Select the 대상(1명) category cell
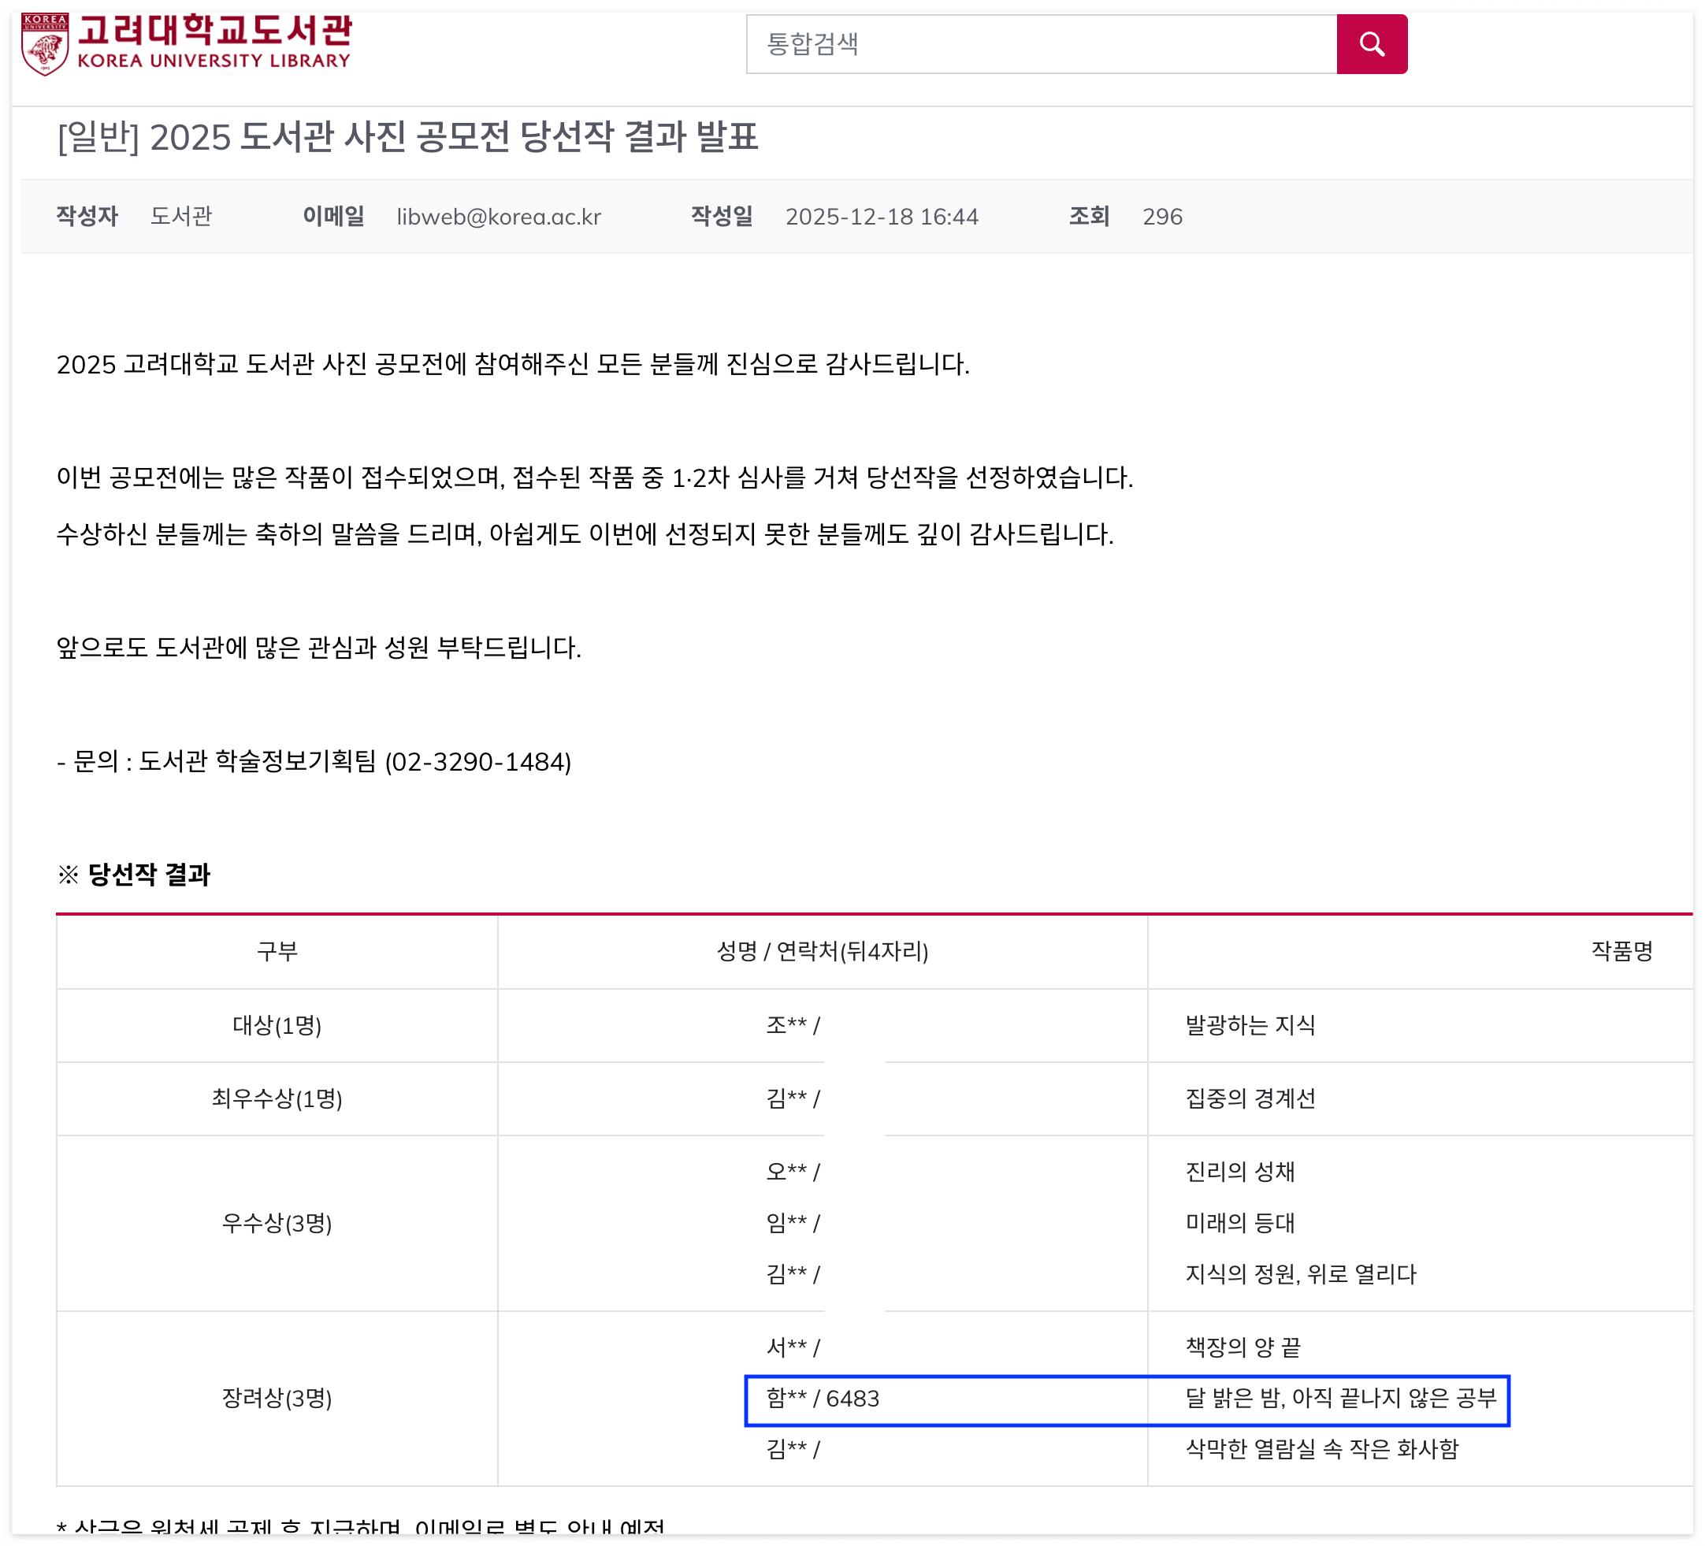Screen dimensions: 1705x1546 [x=277, y=1025]
